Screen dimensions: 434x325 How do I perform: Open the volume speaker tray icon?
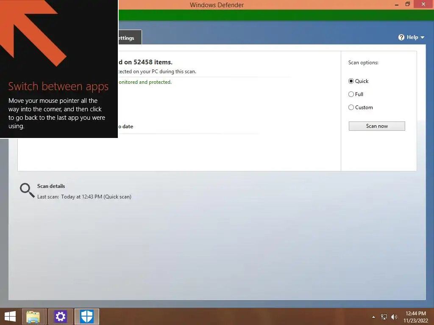(x=394, y=317)
